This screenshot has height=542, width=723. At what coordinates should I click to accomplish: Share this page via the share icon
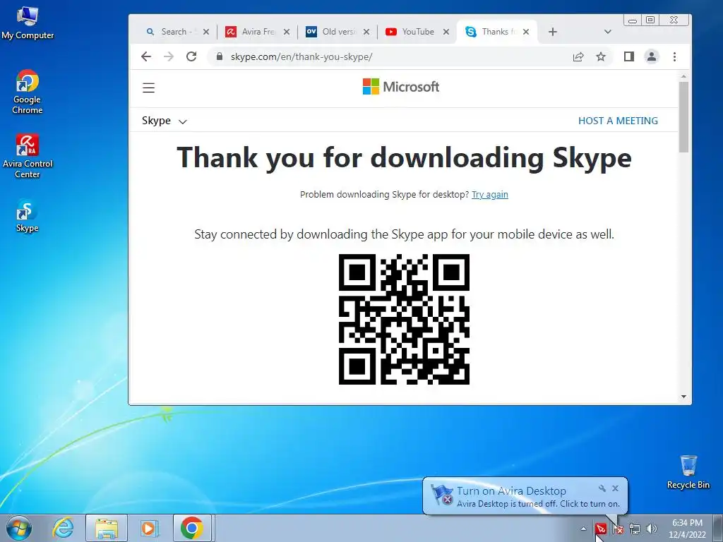pos(578,56)
